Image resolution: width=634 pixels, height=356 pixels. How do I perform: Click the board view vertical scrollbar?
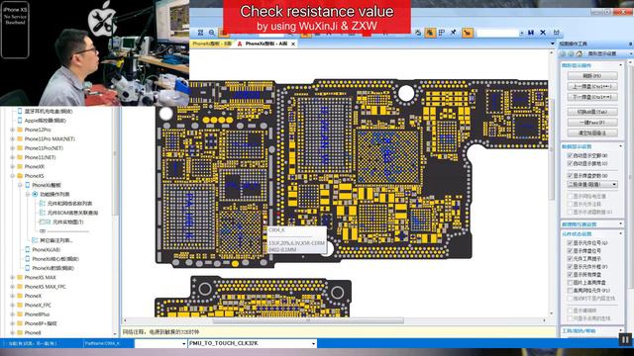point(551,148)
